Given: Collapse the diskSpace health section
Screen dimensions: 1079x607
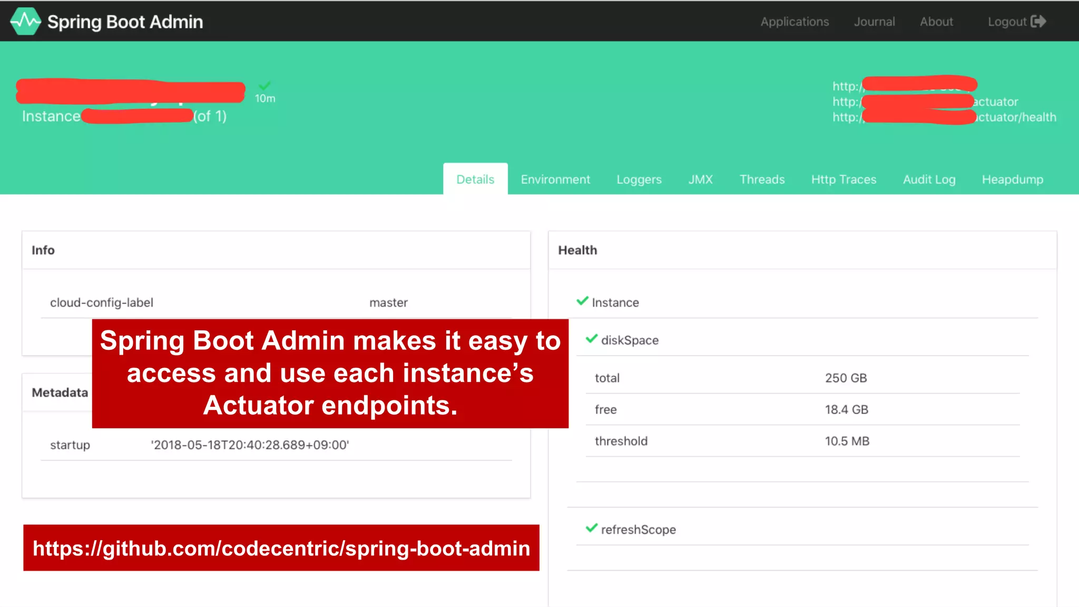Looking at the screenshot, I should pyautogui.click(x=630, y=340).
